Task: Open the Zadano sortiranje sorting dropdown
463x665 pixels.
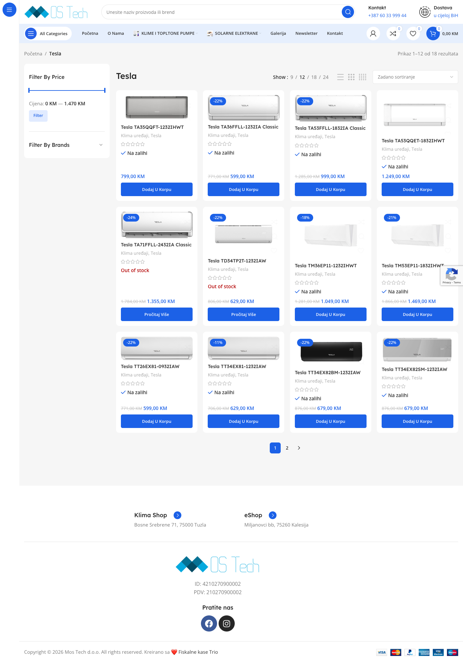Action: (415, 77)
